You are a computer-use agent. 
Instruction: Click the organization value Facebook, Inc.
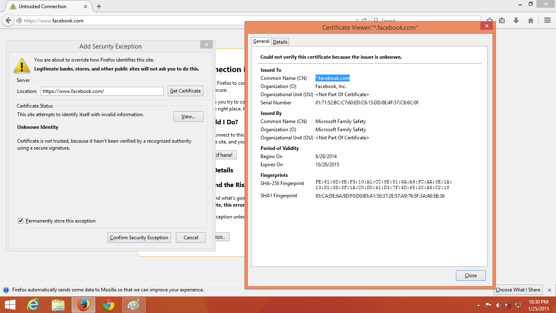coord(331,86)
